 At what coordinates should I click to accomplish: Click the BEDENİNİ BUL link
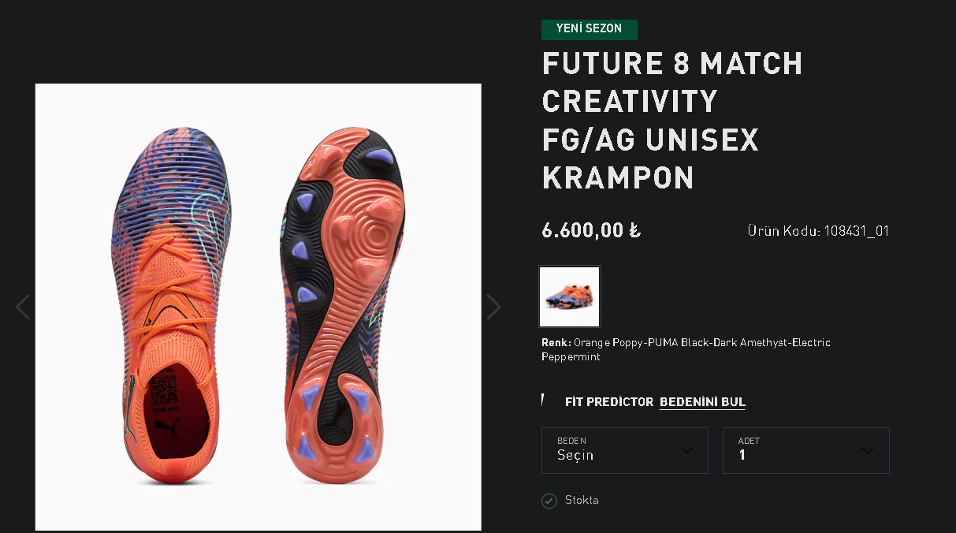coord(702,402)
